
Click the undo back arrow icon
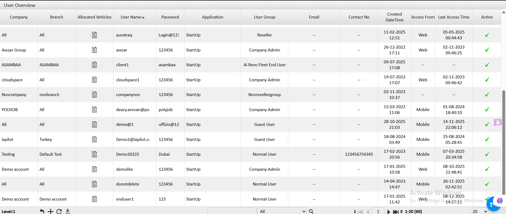(x=42, y=211)
